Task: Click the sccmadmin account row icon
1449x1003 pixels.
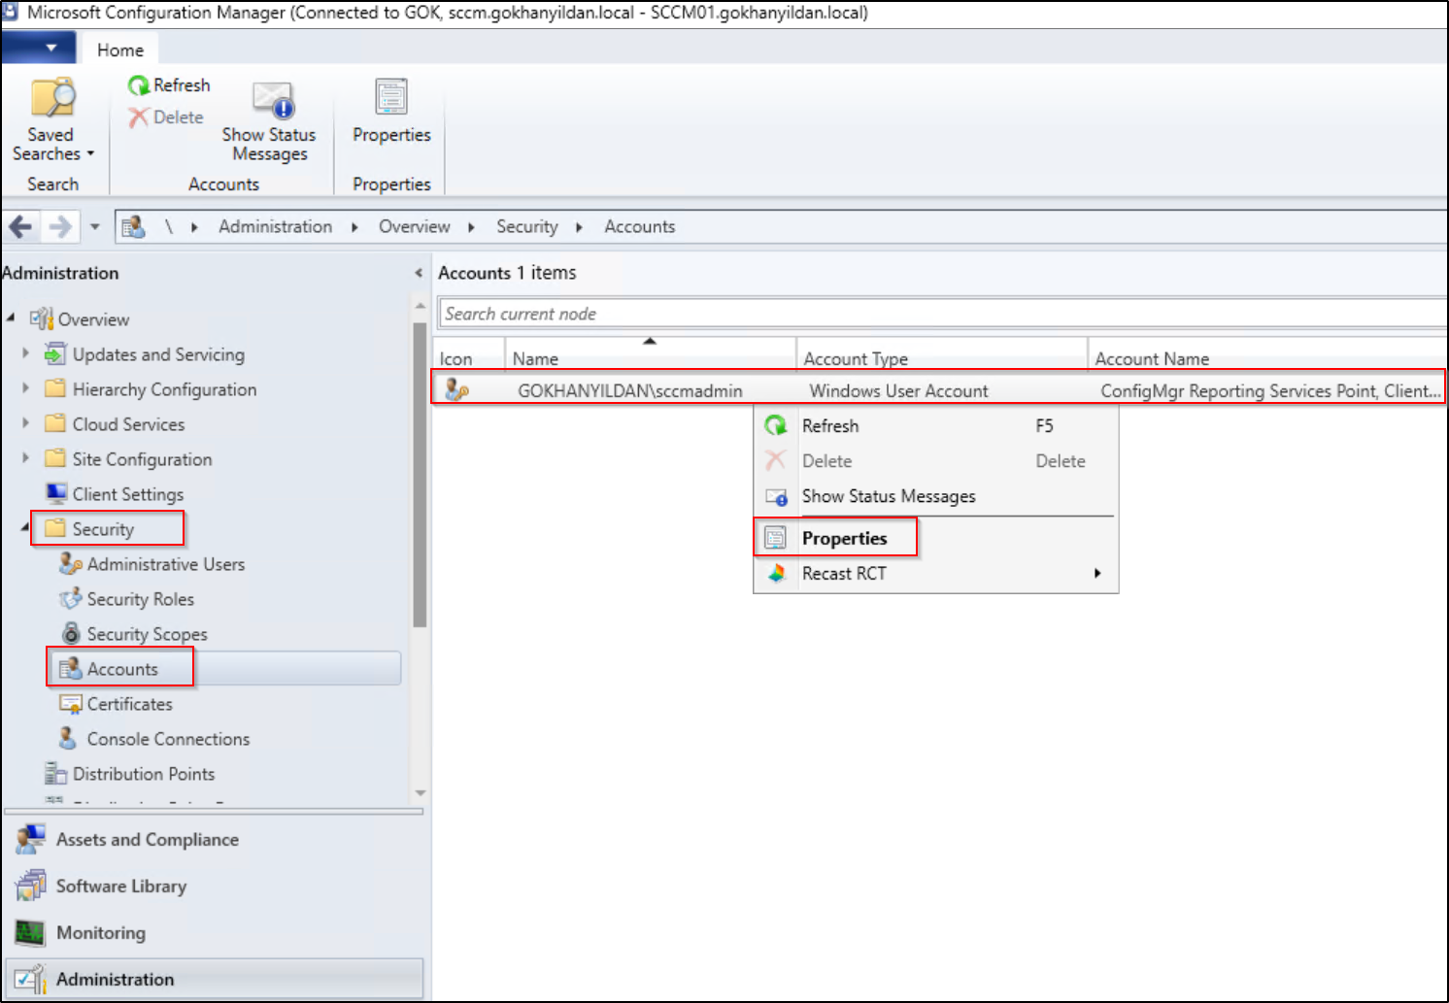Action: pos(456,390)
